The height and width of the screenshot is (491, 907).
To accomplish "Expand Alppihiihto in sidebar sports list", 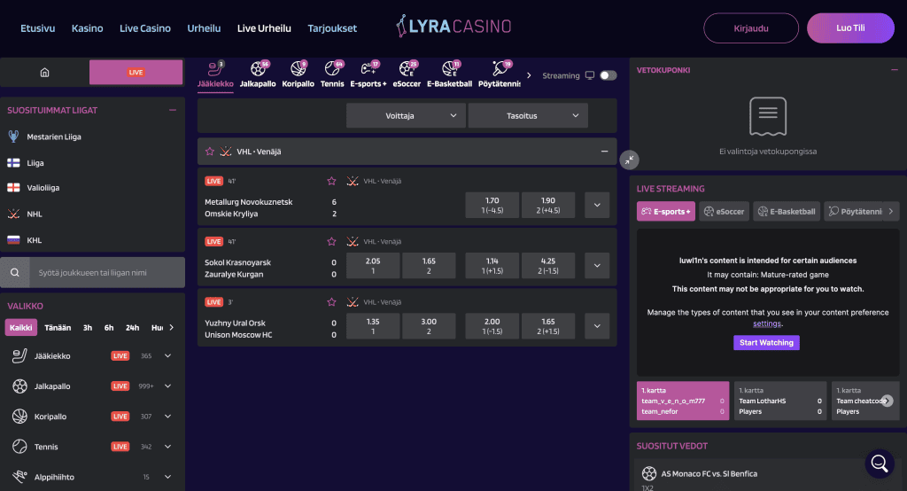I will pyautogui.click(x=167, y=477).
